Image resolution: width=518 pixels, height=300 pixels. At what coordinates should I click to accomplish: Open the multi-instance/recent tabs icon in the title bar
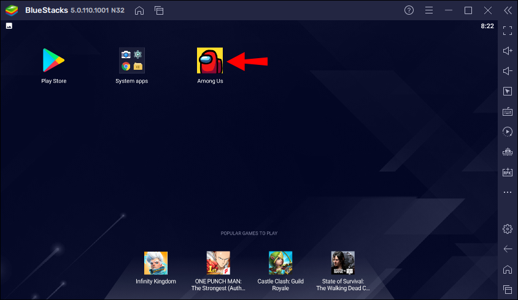(x=159, y=10)
